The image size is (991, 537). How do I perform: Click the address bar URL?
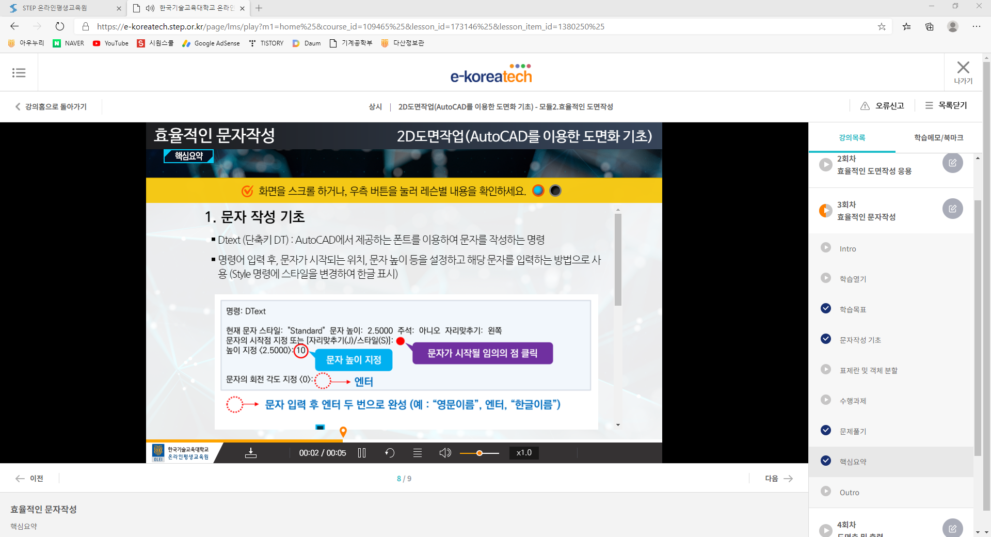[x=350, y=26]
